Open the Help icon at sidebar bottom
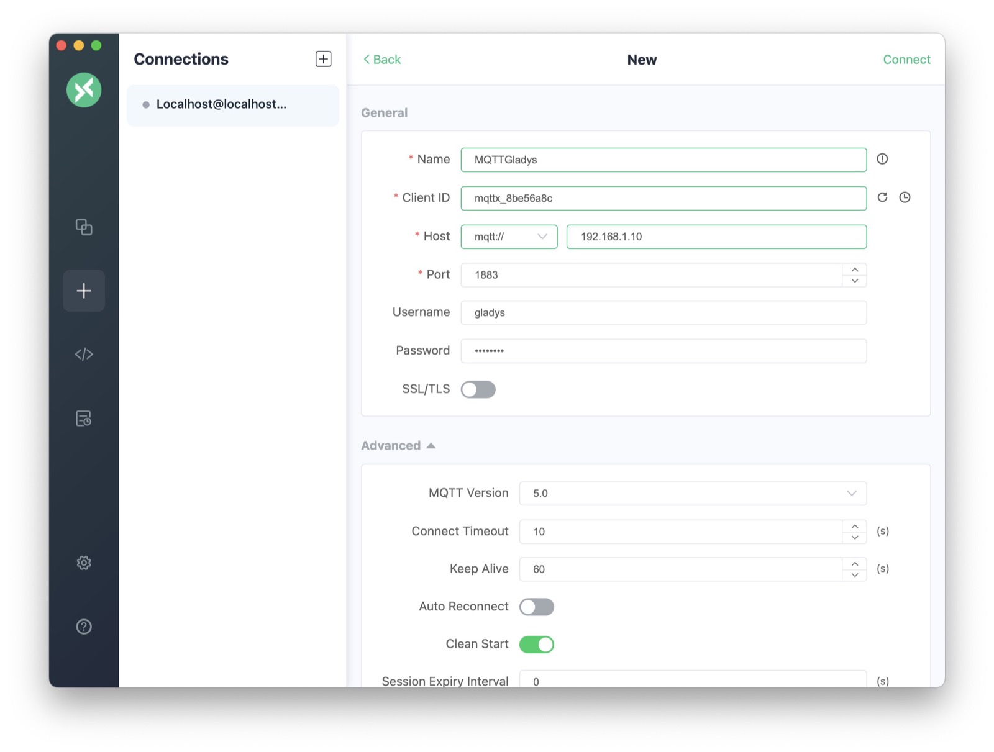The image size is (994, 752). 84,627
